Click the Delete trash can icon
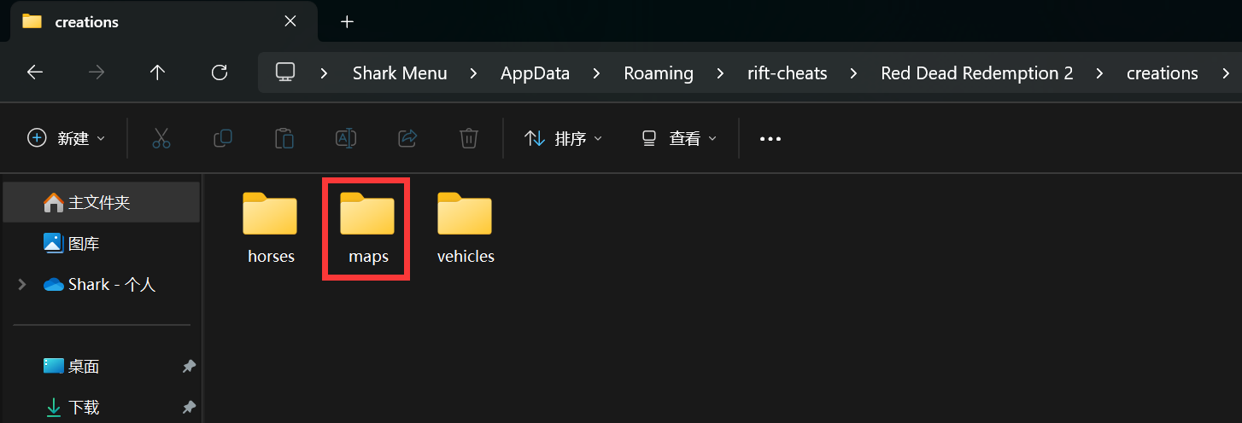This screenshot has width=1242, height=423. coord(468,138)
